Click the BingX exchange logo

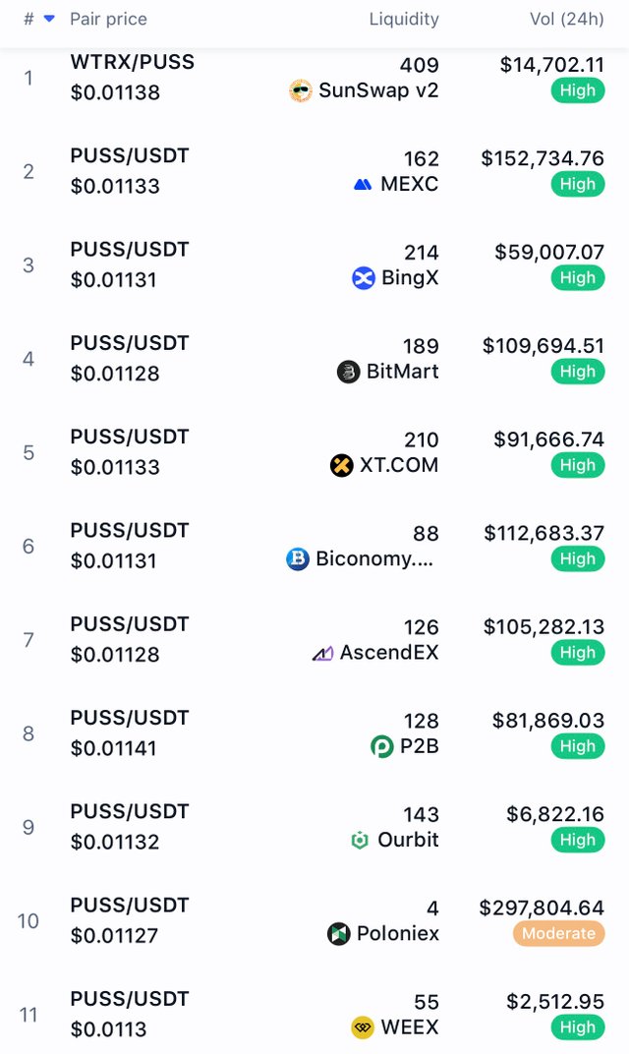pyautogui.click(x=364, y=277)
